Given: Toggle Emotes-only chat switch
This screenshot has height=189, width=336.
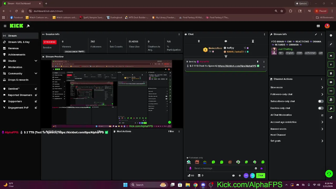Looking at the screenshot, I should [321, 108].
